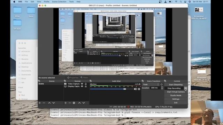Open the Apple menu
The height and width of the screenshot is (125, 223).
click(14, 2)
